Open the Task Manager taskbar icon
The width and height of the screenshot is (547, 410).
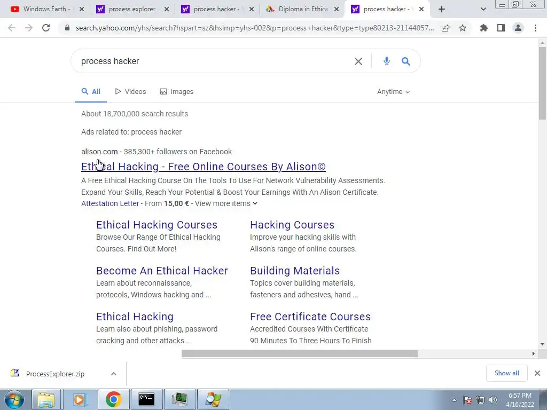179,399
